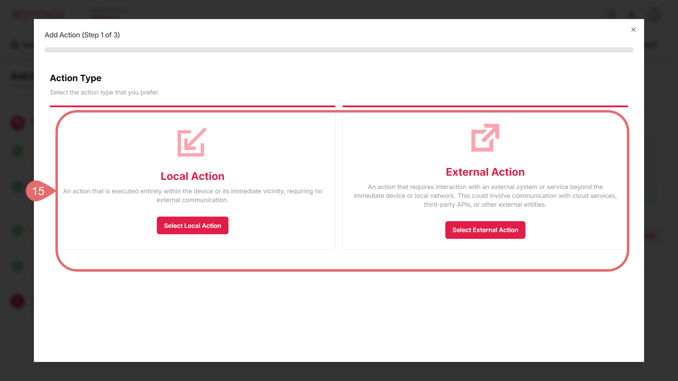Image resolution: width=678 pixels, height=381 pixels.
Task: Close the Add Action dialog
Action: click(x=633, y=30)
